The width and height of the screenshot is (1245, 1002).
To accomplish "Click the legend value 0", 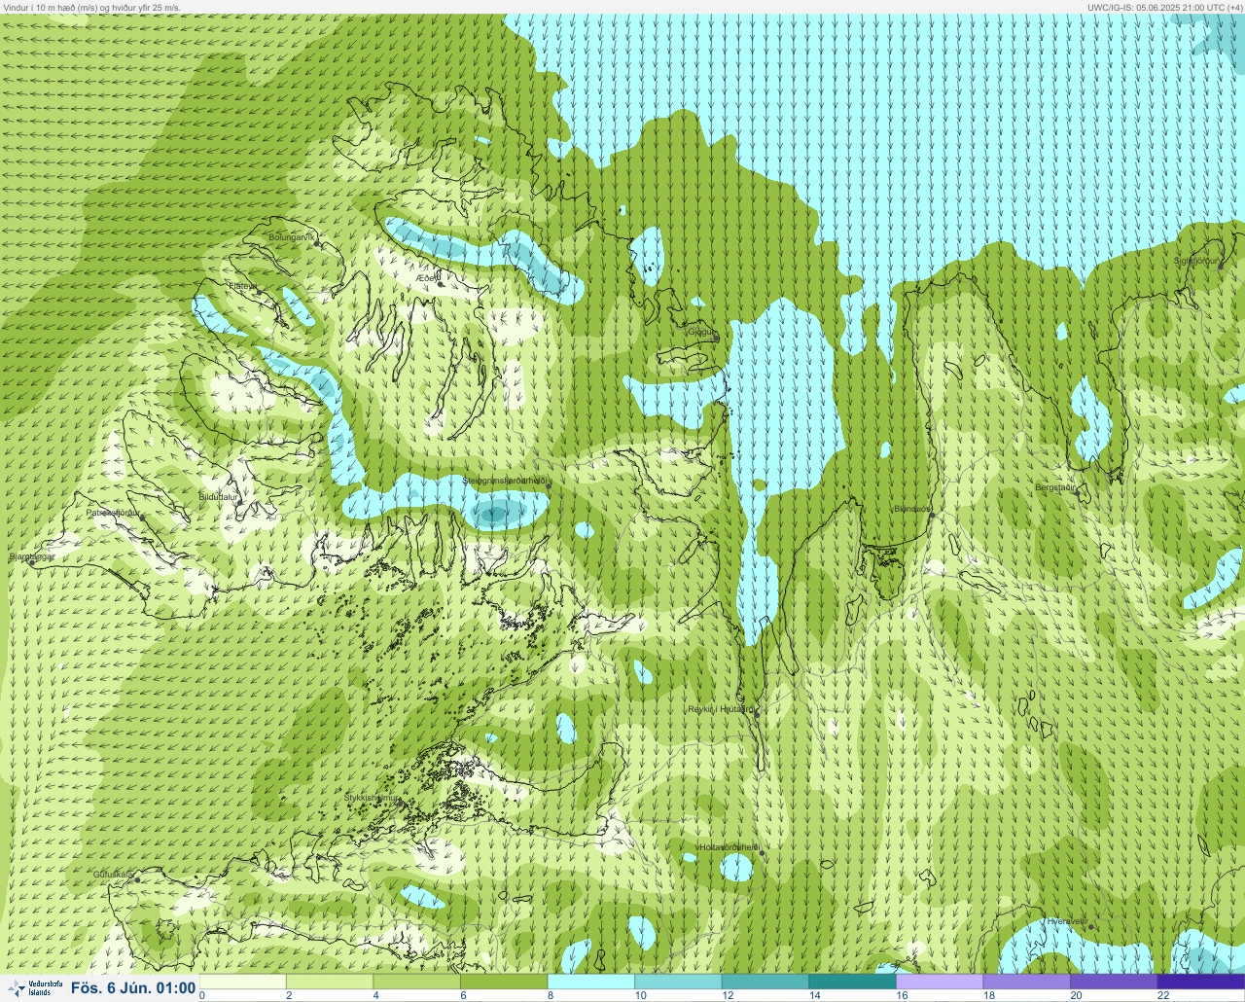I will (202, 995).
